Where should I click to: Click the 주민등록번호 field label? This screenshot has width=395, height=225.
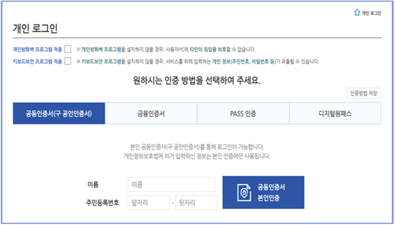(x=103, y=203)
